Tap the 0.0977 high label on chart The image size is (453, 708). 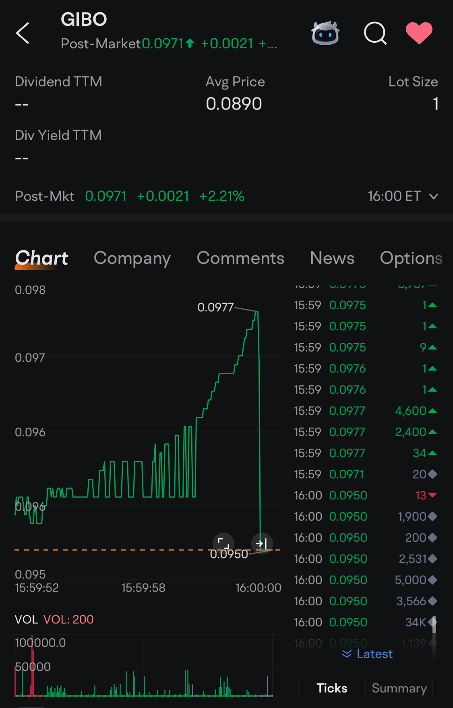(215, 307)
